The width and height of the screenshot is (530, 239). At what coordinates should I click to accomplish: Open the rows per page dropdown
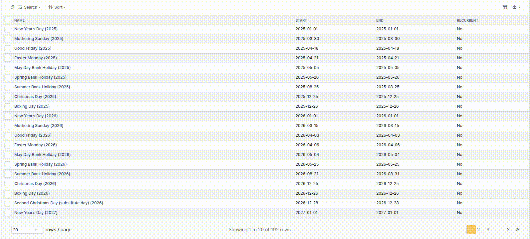(27, 230)
